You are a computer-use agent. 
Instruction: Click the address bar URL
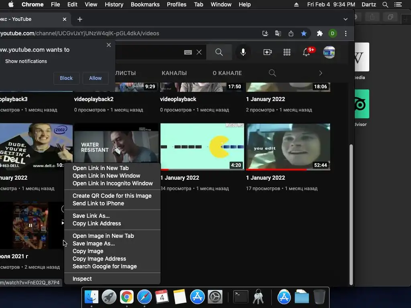80,33
